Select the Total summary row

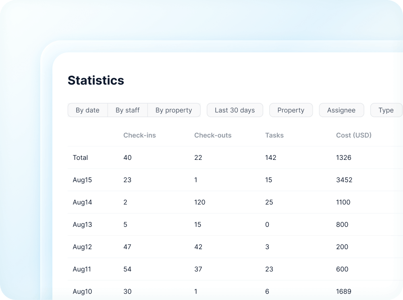[80, 157]
